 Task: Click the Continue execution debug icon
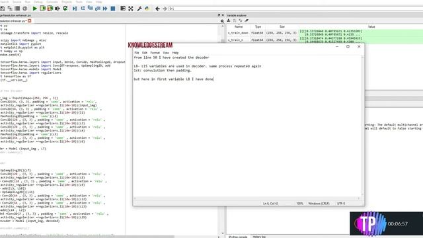[x=105, y=9]
